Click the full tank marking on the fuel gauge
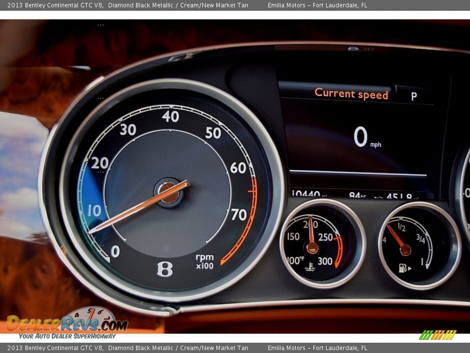This screenshot has width=470, height=353. click(x=422, y=261)
